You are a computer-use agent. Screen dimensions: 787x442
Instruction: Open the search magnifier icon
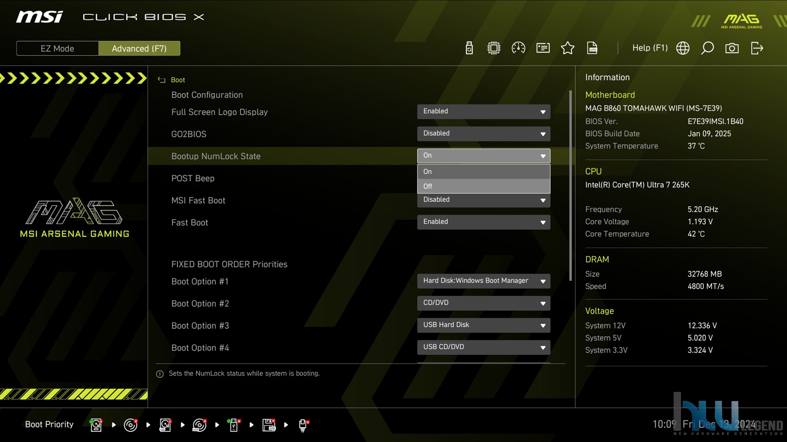pos(707,48)
